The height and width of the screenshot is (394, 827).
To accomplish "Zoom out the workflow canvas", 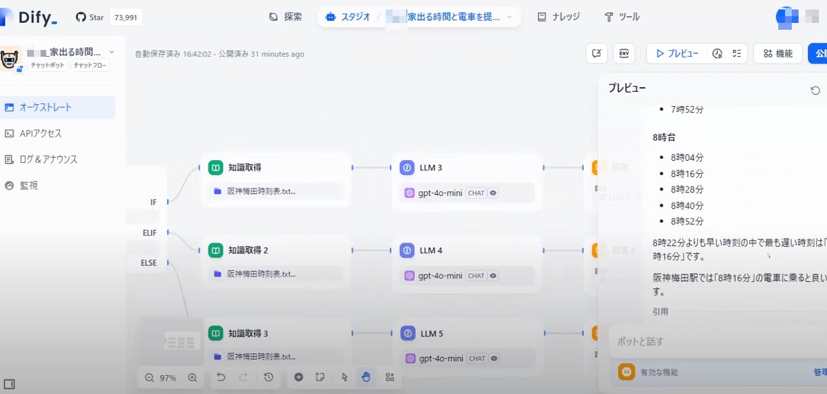I will (x=149, y=378).
